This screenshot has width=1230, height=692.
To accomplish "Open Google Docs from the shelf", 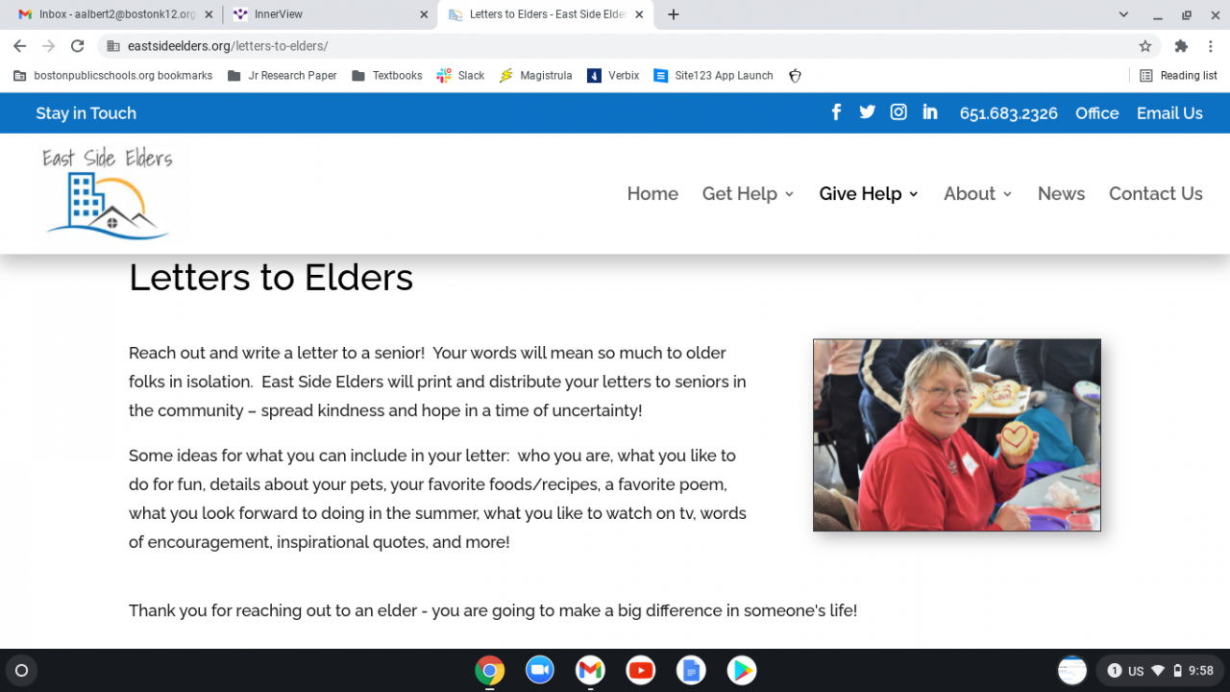I will 691,670.
